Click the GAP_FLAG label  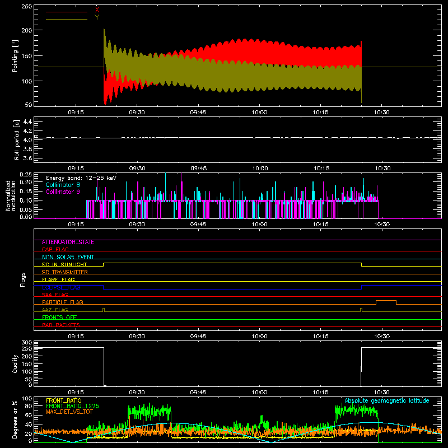(x=55, y=250)
